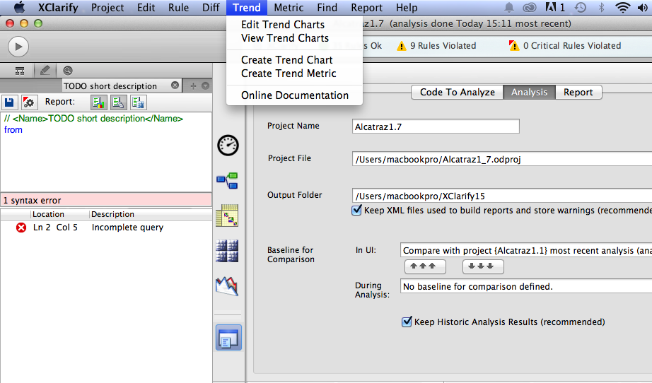652x383 pixels.
Task: Toggle the second Report list icon
Action: click(118, 102)
